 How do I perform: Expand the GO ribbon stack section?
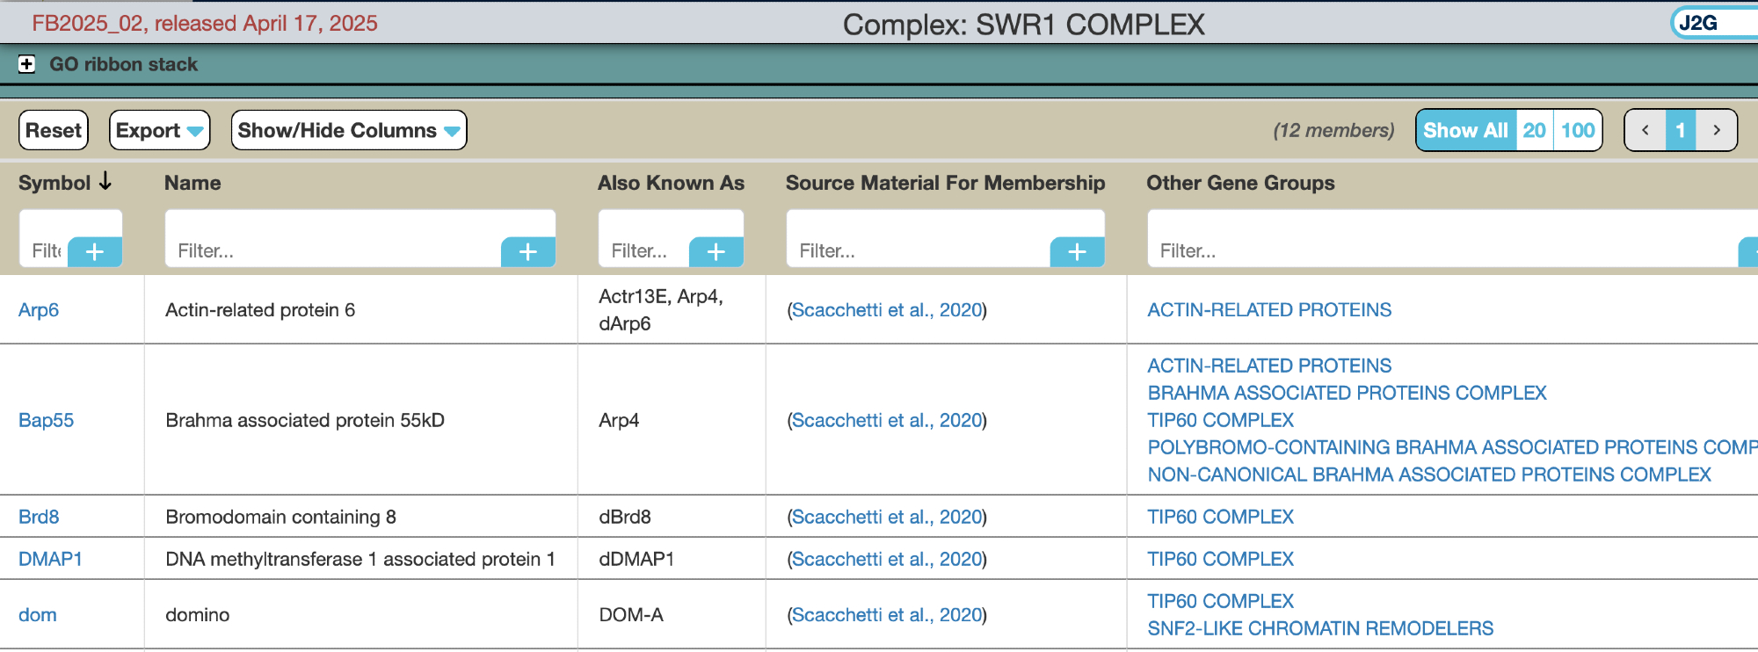point(27,64)
